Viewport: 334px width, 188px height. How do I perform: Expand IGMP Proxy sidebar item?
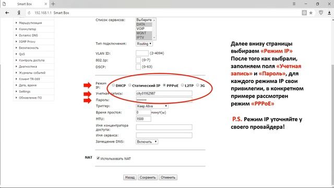[27, 42]
